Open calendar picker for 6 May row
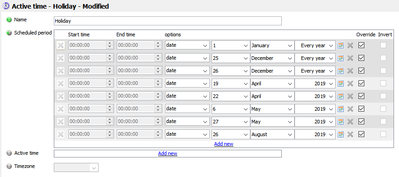This screenshot has width=399, height=177. (341, 109)
